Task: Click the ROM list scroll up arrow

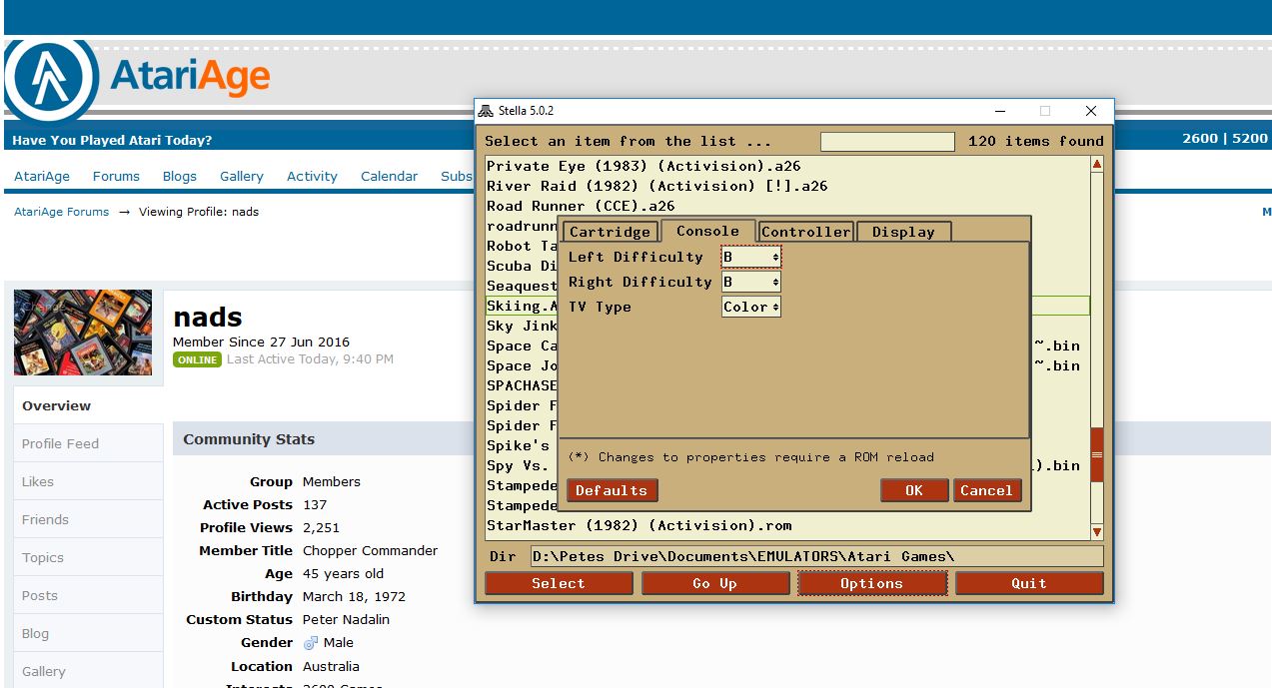Action: pyautogui.click(x=1097, y=165)
